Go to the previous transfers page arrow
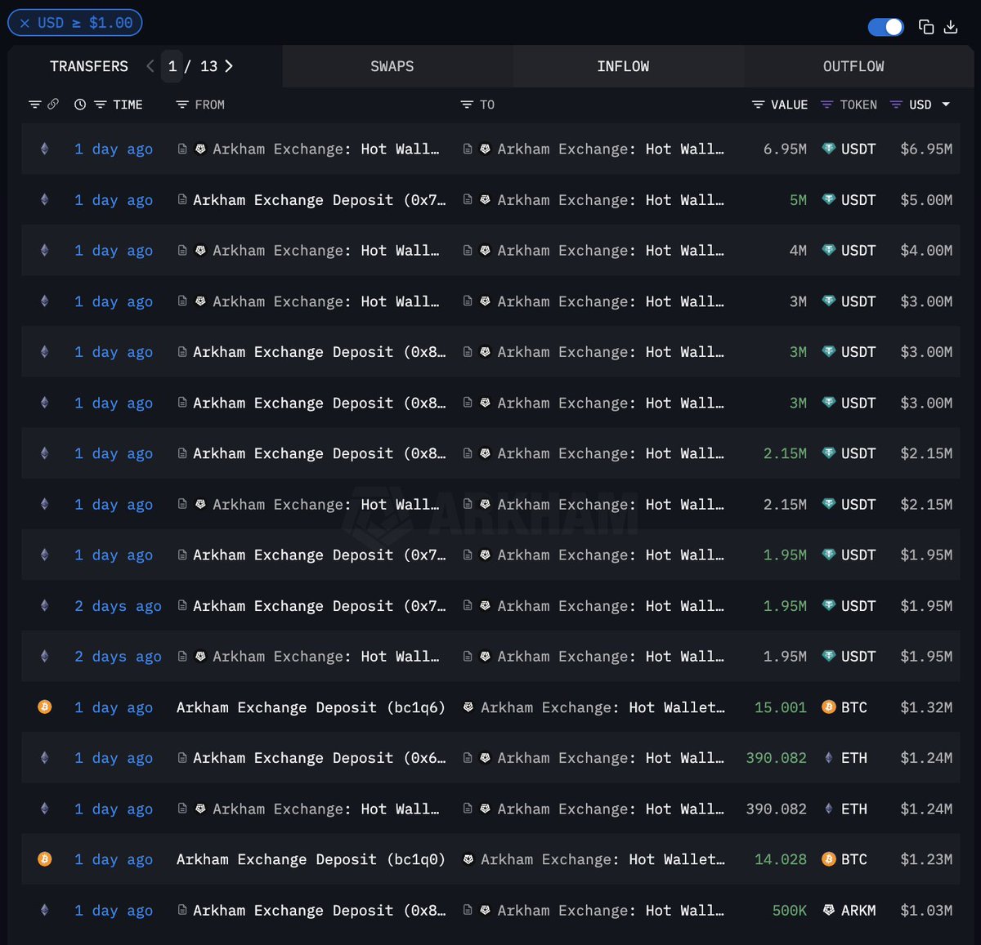 click(150, 66)
